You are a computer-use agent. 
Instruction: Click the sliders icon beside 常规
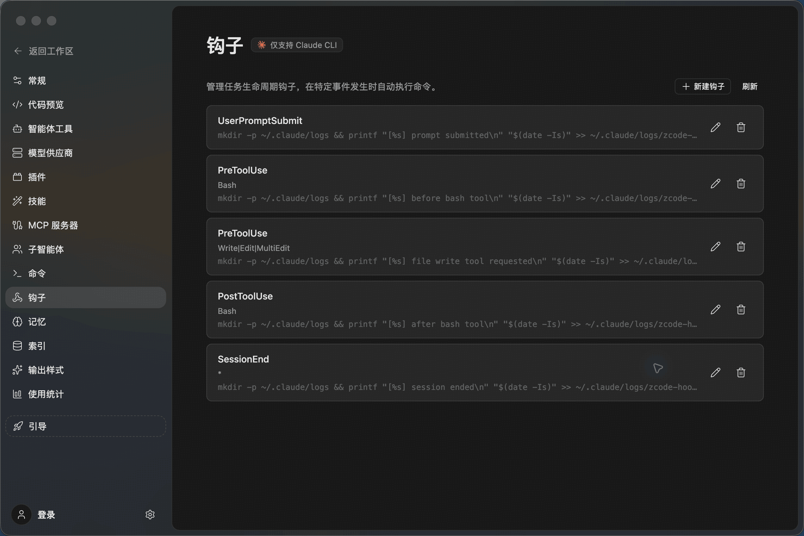tap(17, 80)
